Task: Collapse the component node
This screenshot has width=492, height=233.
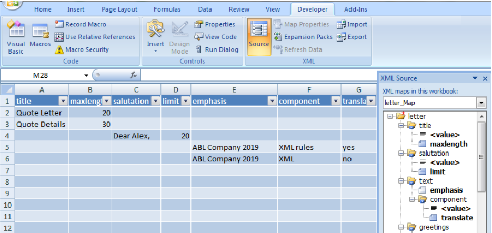Action: click(x=412, y=199)
